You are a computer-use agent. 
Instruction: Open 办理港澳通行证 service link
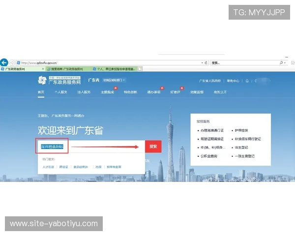click(x=212, y=130)
